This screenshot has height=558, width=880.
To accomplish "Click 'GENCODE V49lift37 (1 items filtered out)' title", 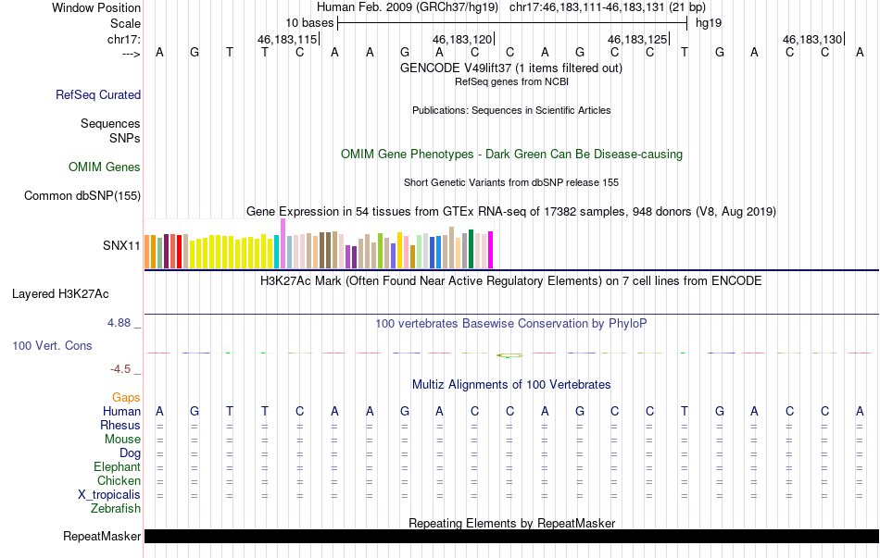I will click(511, 68).
